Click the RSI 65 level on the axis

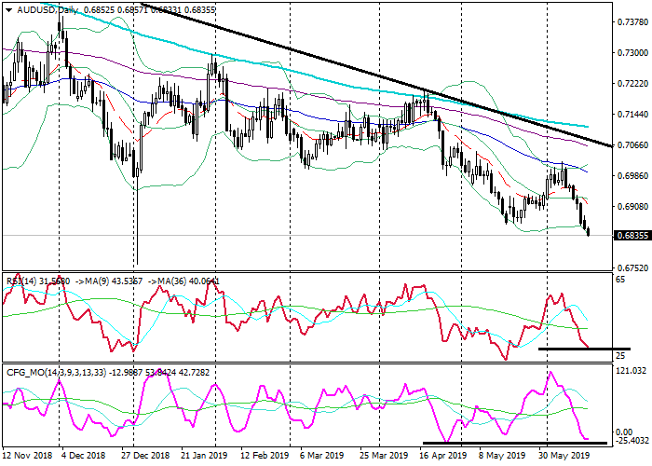click(620, 280)
